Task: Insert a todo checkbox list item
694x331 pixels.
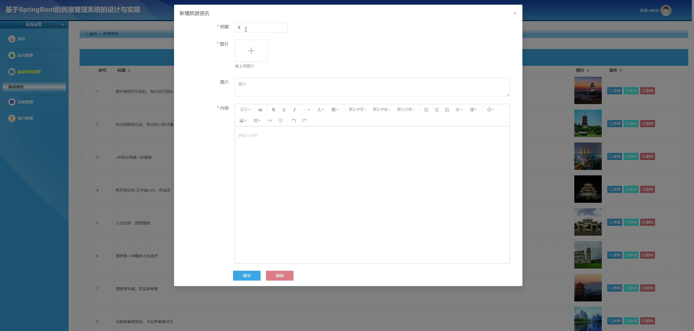Action: (447, 110)
